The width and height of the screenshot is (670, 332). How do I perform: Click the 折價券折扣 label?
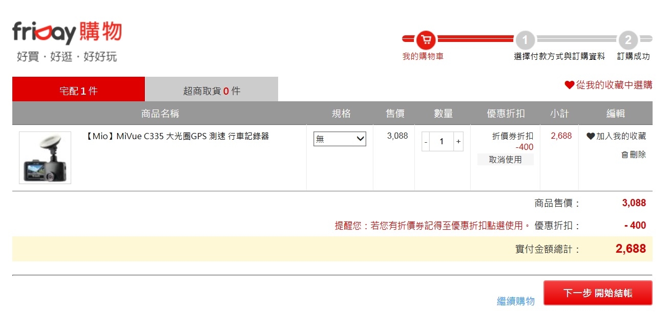(513, 136)
